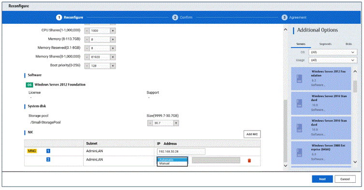This screenshot has height=190, width=364.
Task: Click the server list scroll up arrow
Action: click(355, 72)
